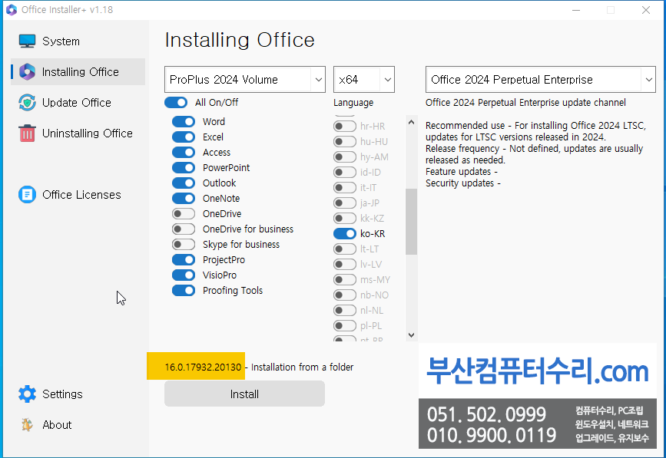This screenshot has width=666, height=458.
Task: Enable the lv-LV language toggle
Action: (x=345, y=264)
